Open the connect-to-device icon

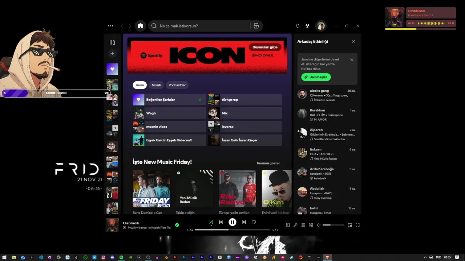pos(311,225)
